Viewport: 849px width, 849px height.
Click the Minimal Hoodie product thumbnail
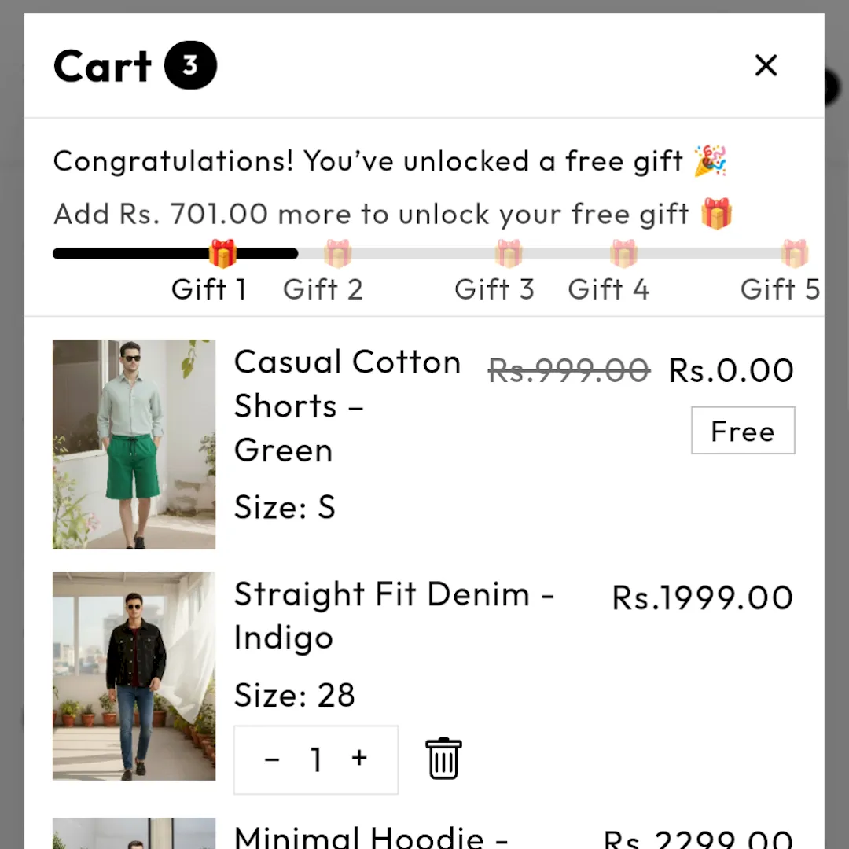[x=134, y=834]
